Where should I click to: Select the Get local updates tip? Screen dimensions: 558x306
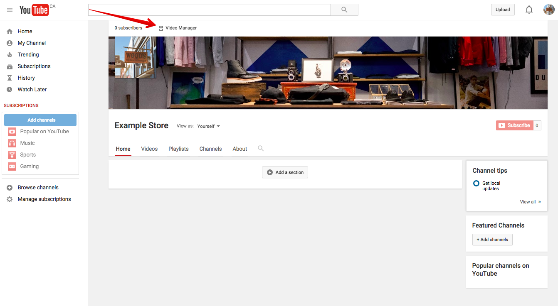click(491, 186)
